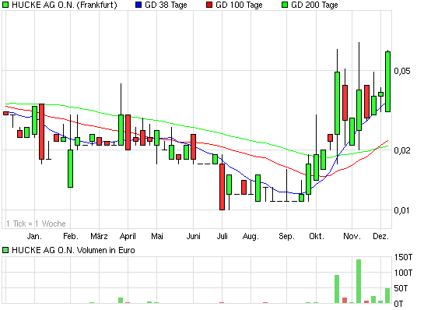The width and height of the screenshot is (424, 310).
Task: Click the 'Feb.' month axis label
Action: (71, 236)
